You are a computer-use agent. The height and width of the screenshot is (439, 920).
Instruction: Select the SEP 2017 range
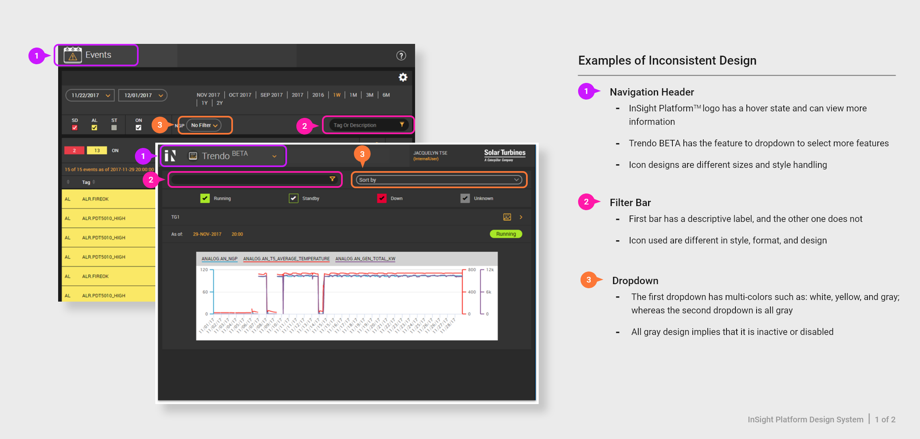pos(272,95)
